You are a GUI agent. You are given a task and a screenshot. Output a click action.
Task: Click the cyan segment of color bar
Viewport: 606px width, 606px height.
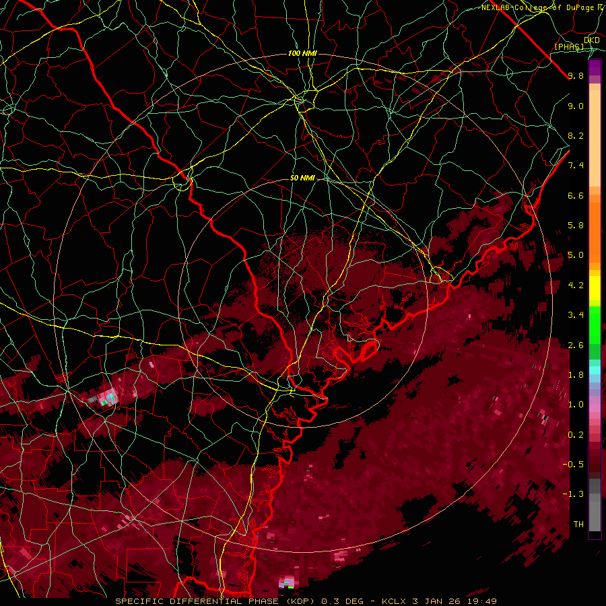coord(595,370)
